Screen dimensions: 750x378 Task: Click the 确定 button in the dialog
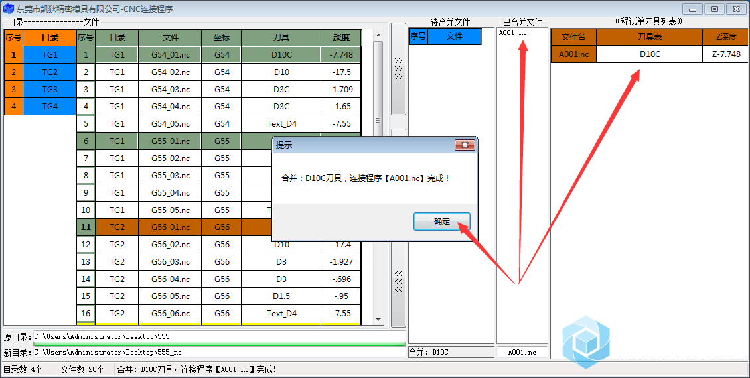click(442, 221)
